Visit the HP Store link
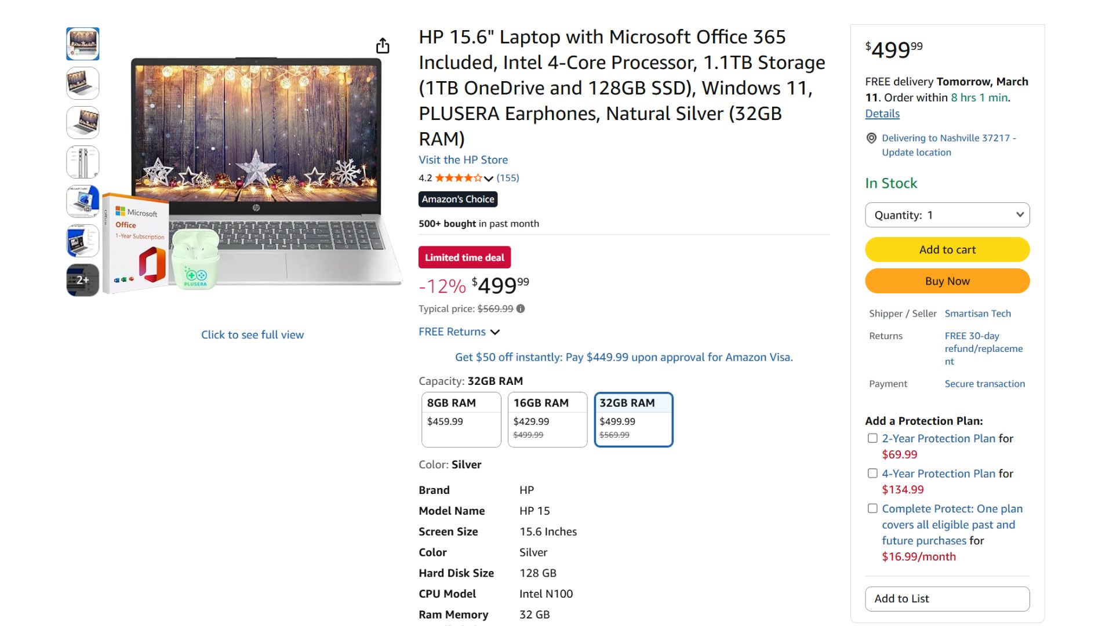The width and height of the screenshot is (1113, 626). pos(463,159)
